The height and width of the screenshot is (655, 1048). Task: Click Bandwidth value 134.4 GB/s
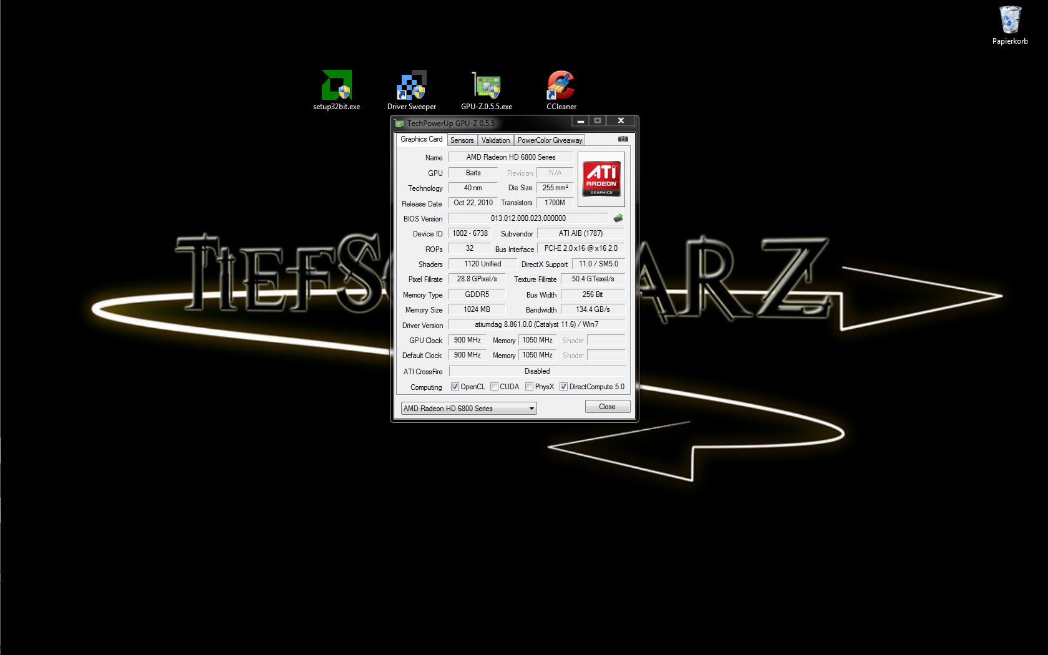593,309
